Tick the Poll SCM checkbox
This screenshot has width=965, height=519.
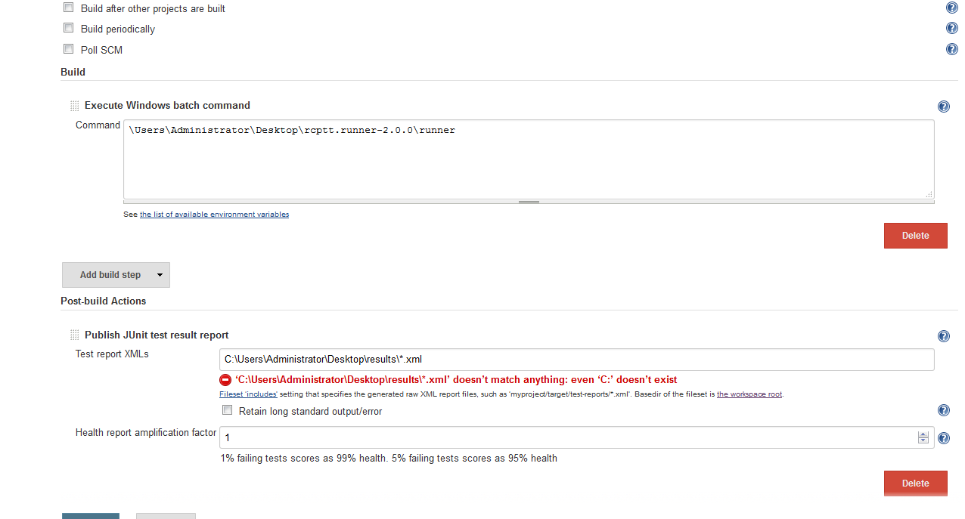[x=68, y=49]
